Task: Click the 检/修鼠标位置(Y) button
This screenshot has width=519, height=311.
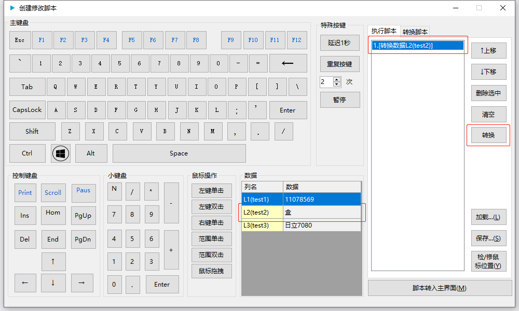Action: click(488, 261)
